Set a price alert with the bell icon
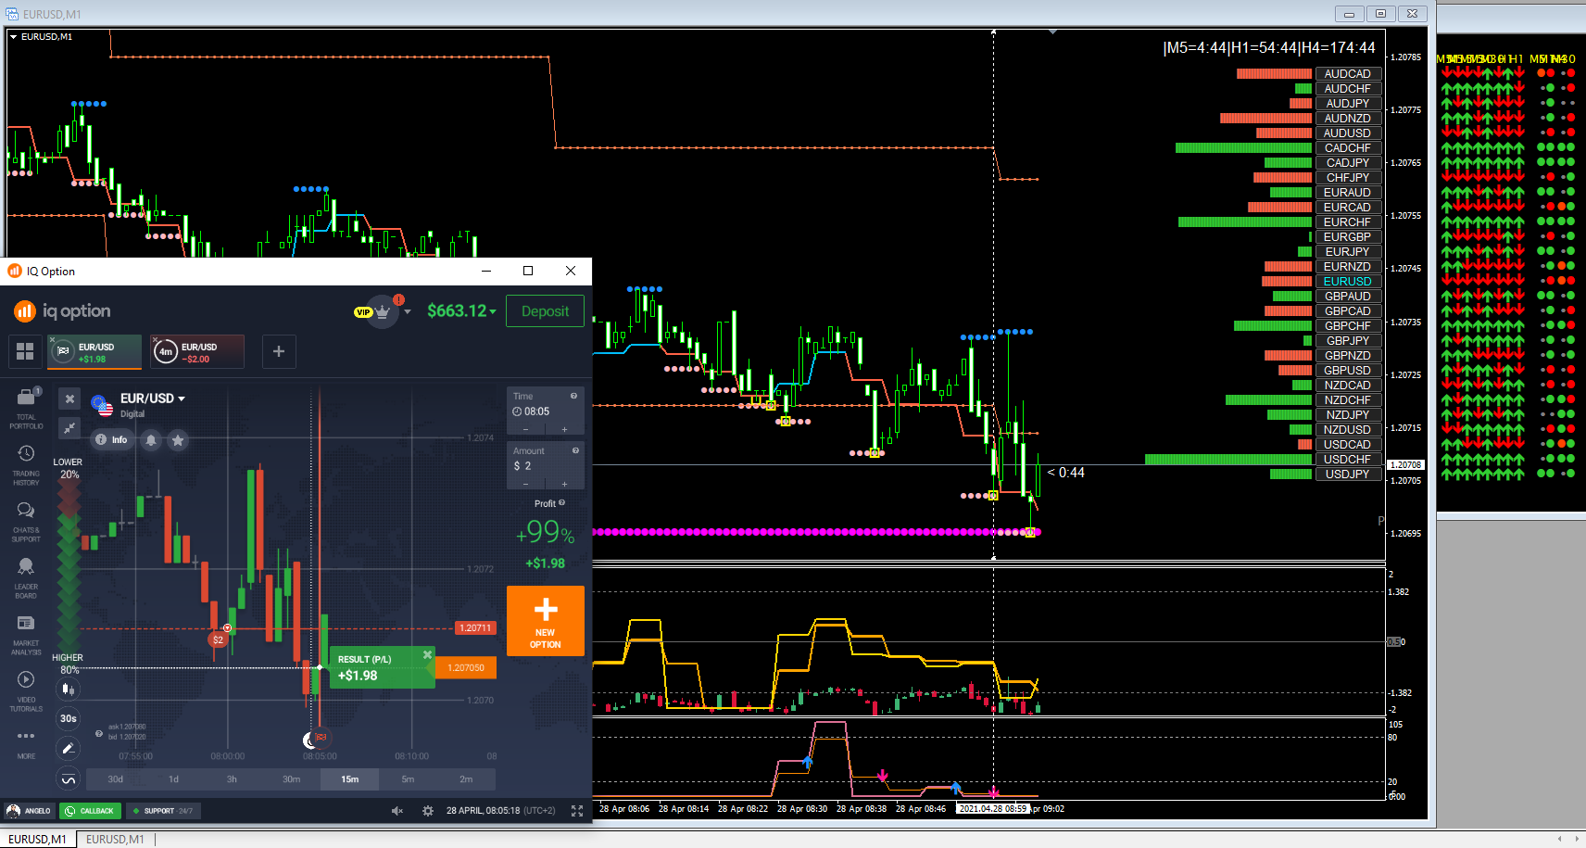Image resolution: width=1586 pixels, height=848 pixels. pos(151,440)
